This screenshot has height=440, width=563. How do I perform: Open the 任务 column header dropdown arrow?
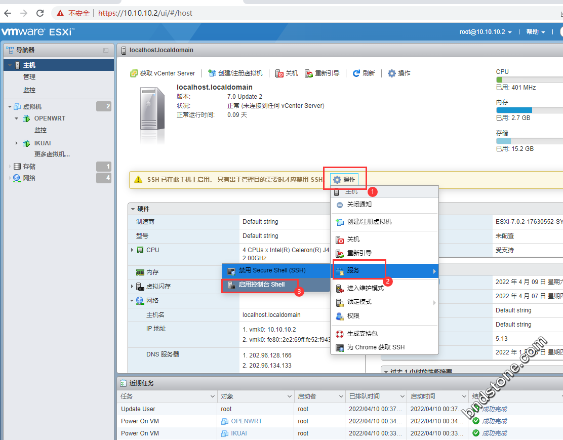click(212, 396)
